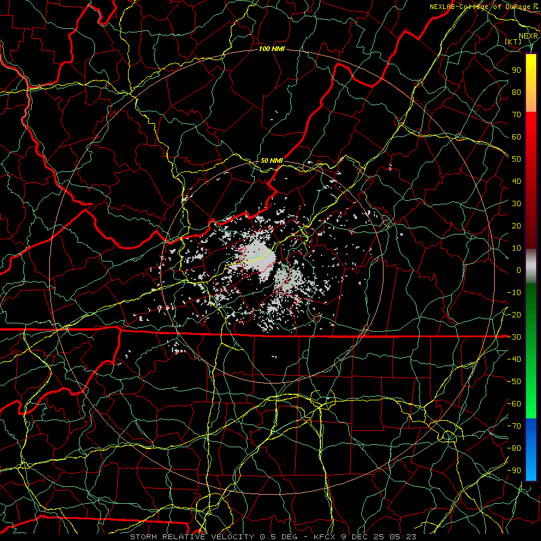The height and width of the screenshot is (541, 541).
Task: Click the -50 value on the velocity scale
Action: [514, 382]
